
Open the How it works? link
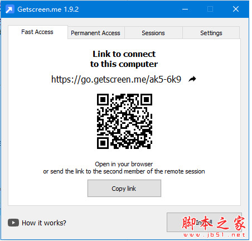coord(44,223)
